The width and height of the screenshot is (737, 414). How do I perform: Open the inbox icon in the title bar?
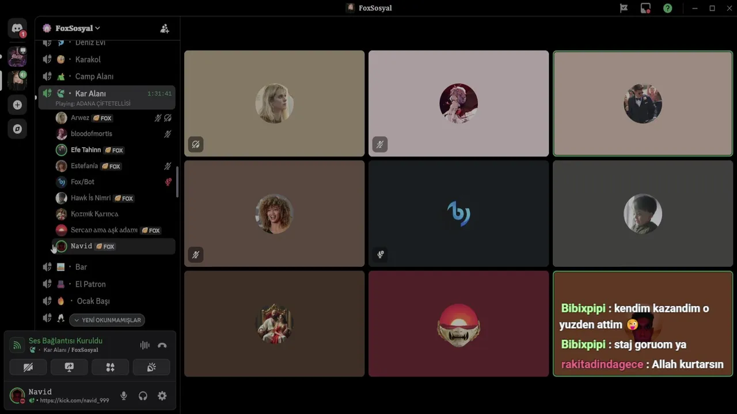[x=645, y=8]
